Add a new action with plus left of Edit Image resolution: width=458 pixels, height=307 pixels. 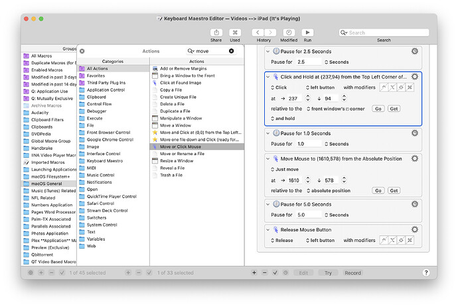[x=254, y=273]
